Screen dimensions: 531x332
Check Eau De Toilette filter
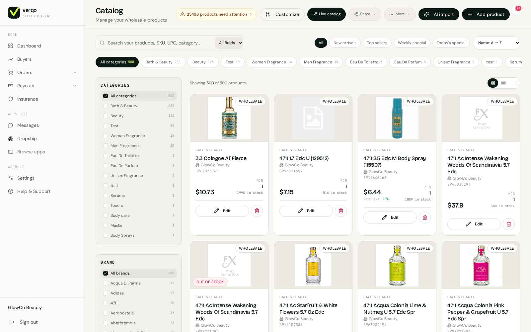pos(106,156)
